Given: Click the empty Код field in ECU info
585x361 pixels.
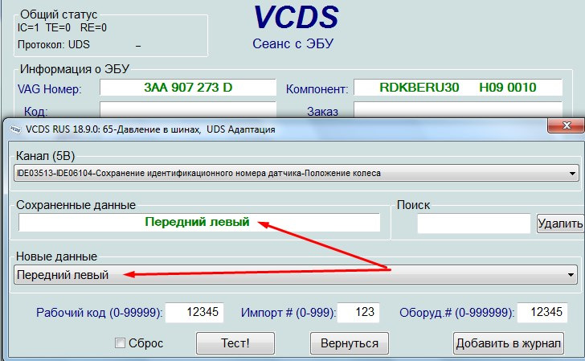Looking at the screenshot, I should (188, 109).
